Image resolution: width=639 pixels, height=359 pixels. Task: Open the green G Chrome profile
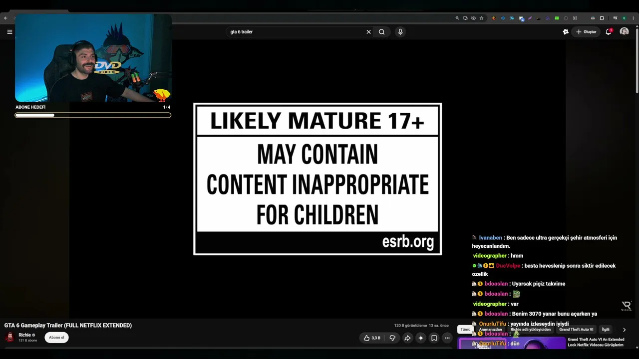click(624, 18)
